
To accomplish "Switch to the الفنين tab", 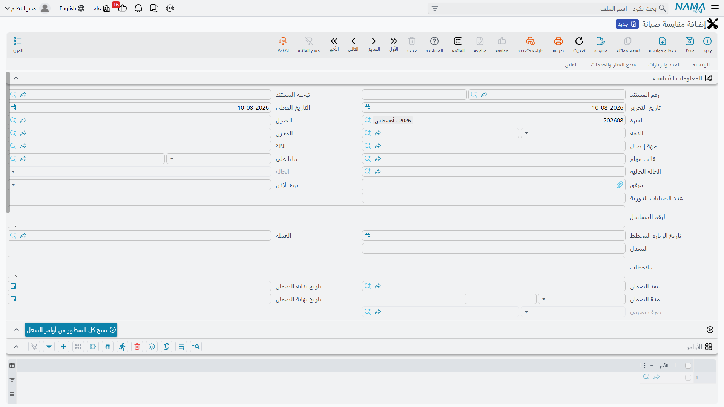I will 571,64.
